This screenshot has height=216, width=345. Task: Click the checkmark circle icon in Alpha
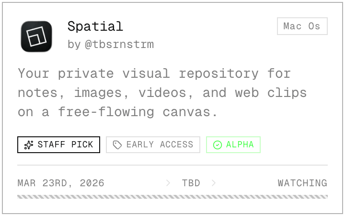click(x=218, y=145)
